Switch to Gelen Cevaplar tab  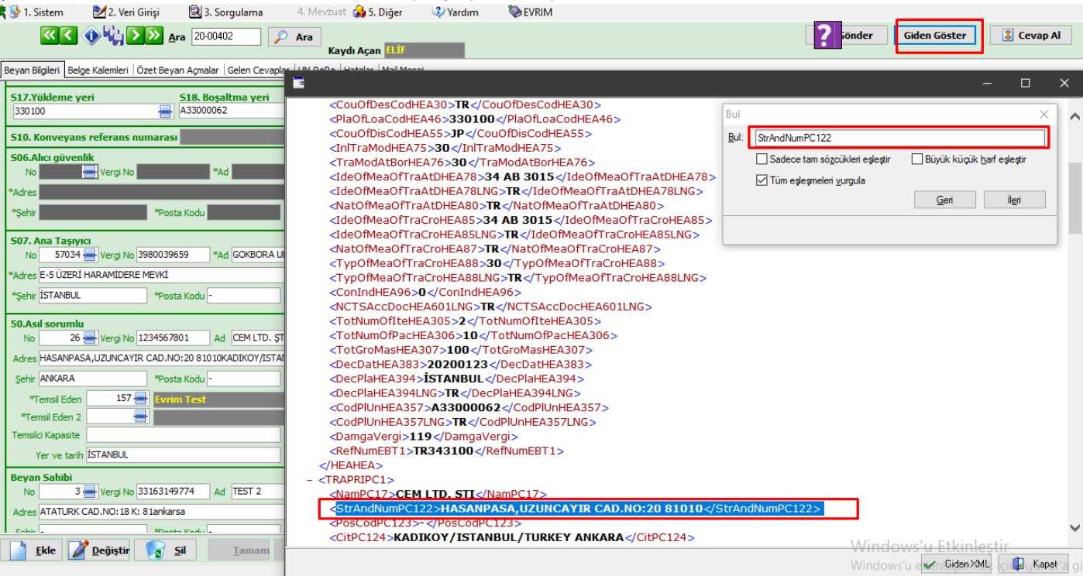click(x=257, y=70)
